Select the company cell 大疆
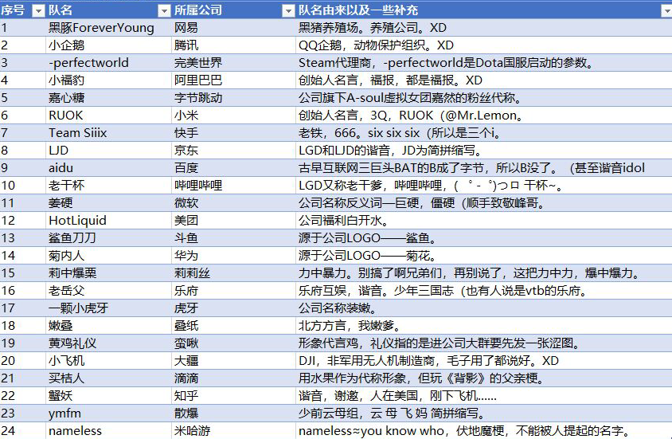This screenshot has width=672, height=439. point(233,361)
